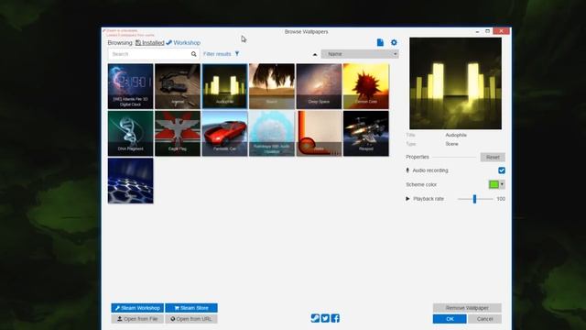Click Open from URL
The width and height of the screenshot is (586, 330).
pyautogui.click(x=191, y=319)
